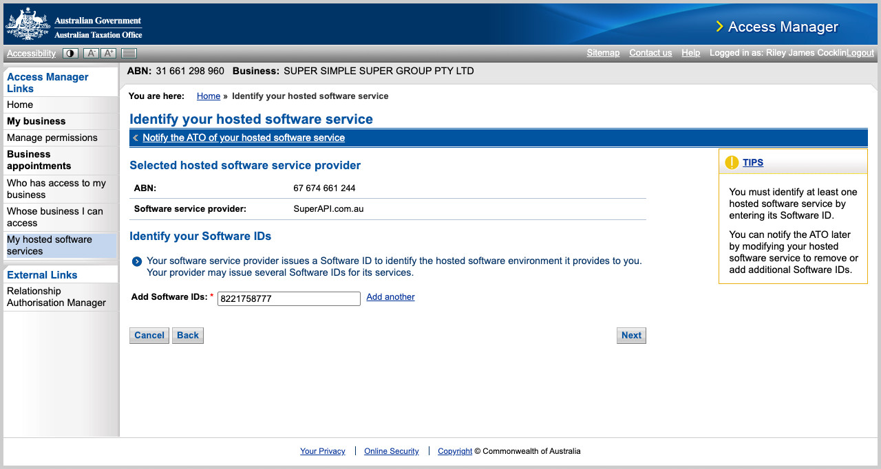Toggle the high contrast accessibility icon
The image size is (881, 469).
[70, 53]
